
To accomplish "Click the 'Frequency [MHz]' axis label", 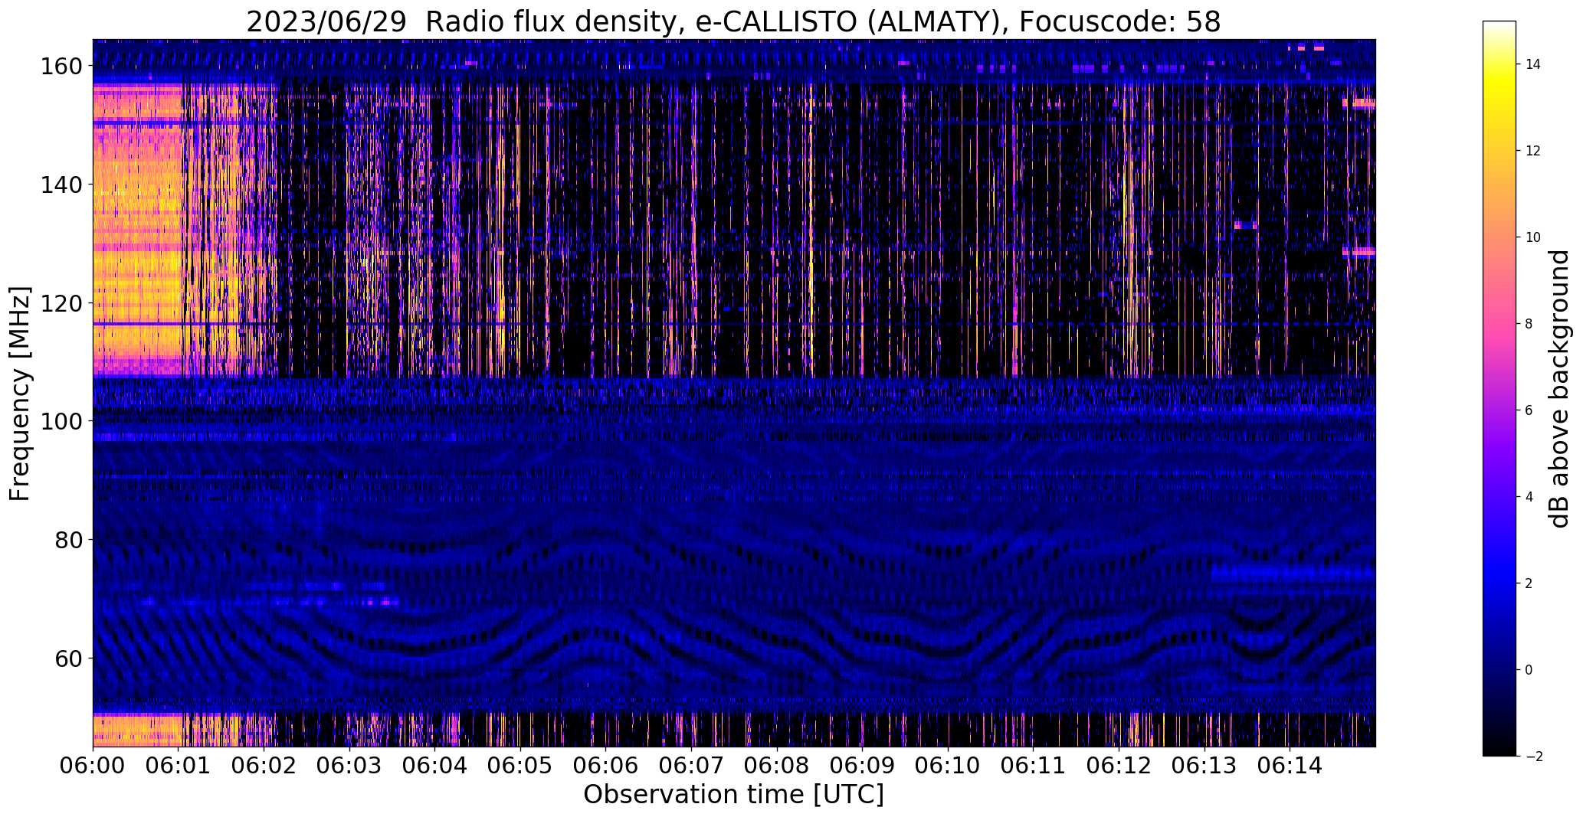I will [x=20, y=394].
